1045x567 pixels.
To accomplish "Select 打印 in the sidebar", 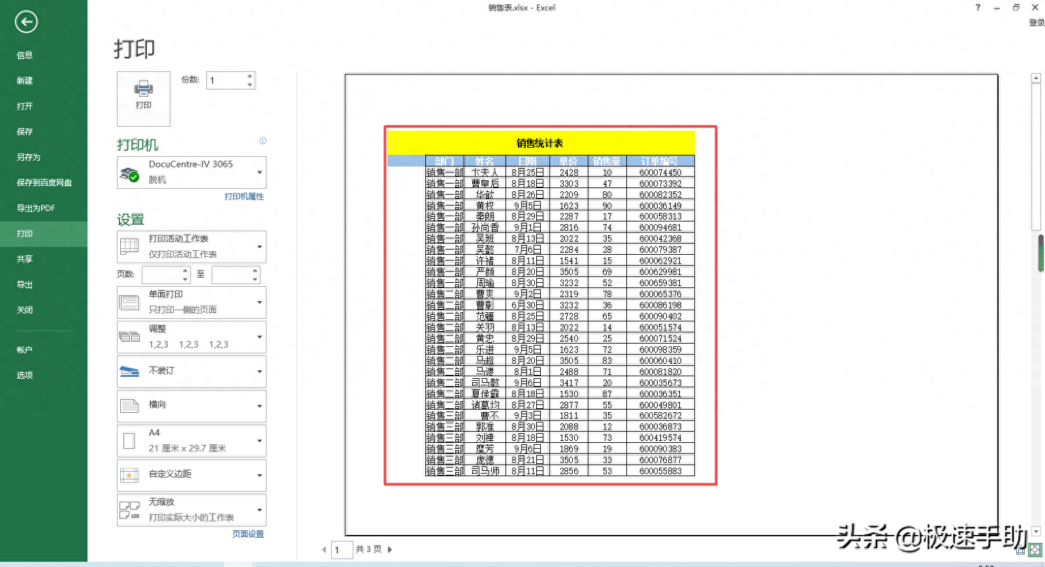I will [44, 234].
